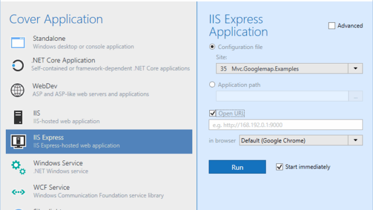Click the Windows Communication Foundation service library text
The image size is (373, 210).
click(98, 195)
